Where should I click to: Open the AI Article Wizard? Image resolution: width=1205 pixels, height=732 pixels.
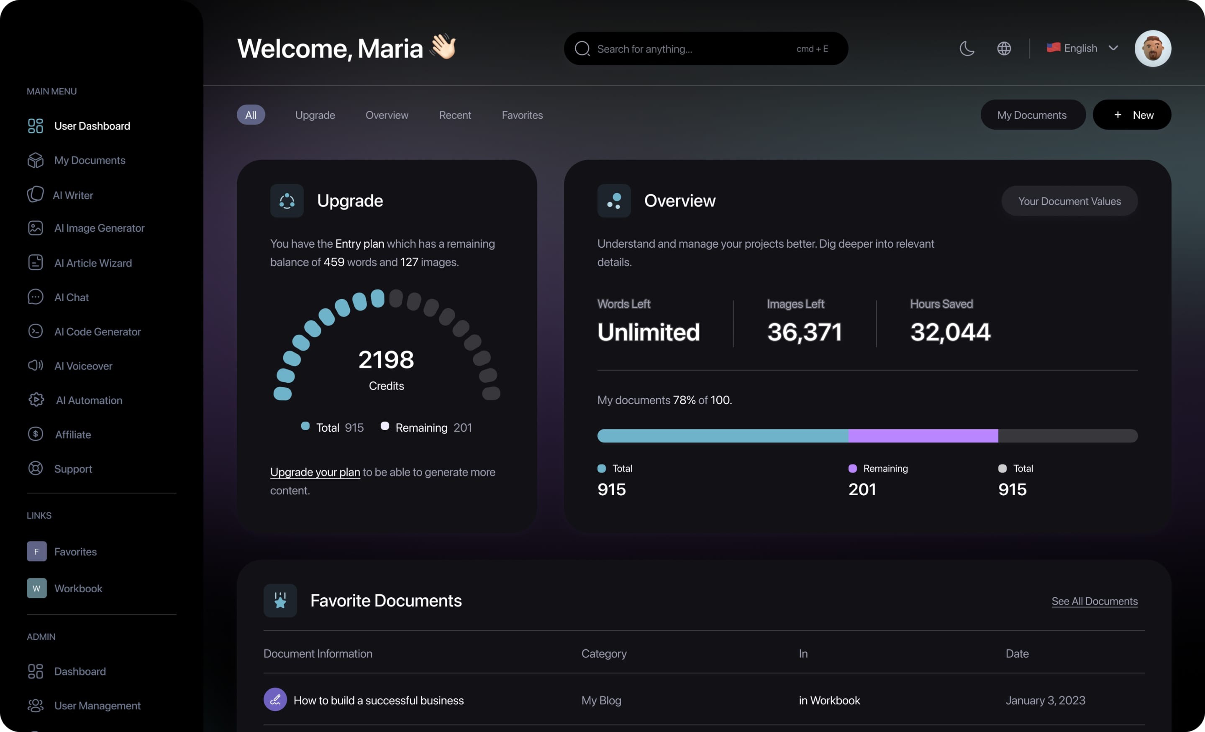pyautogui.click(x=93, y=263)
